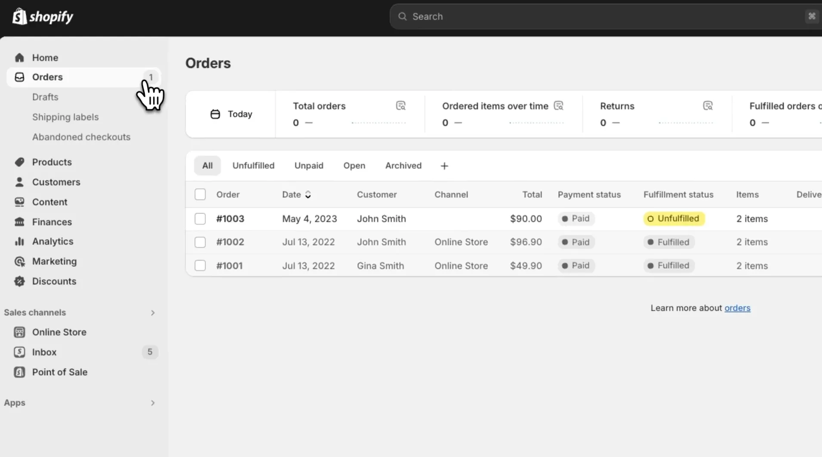Open Home from the sidebar icon
This screenshot has height=457, width=822.
[x=19, y=58]
